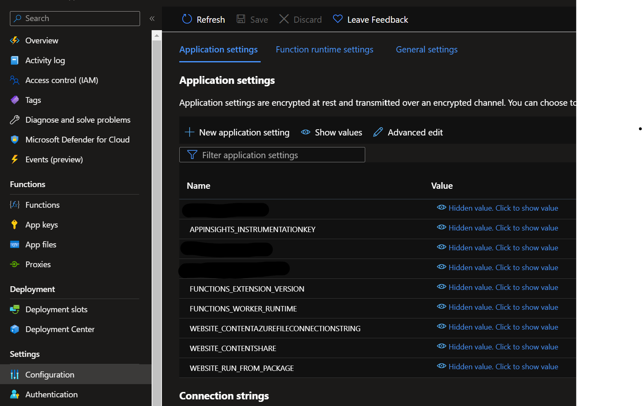Click the Value column header
The height and width of the screenshot is (406, 642).
click(x=442, y=186)
